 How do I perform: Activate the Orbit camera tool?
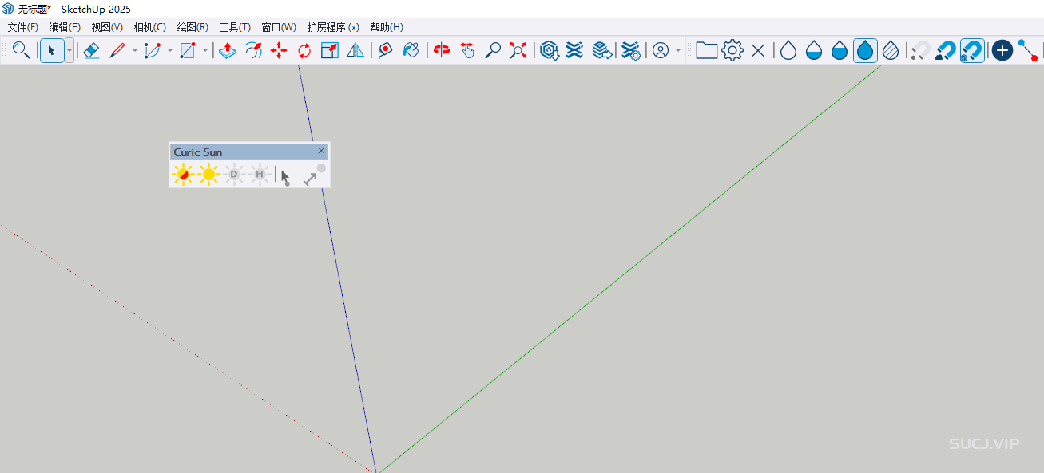pyautogui.click(x=442, y=50)
